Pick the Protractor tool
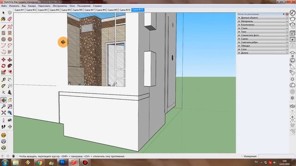 [x=3, y=86]
